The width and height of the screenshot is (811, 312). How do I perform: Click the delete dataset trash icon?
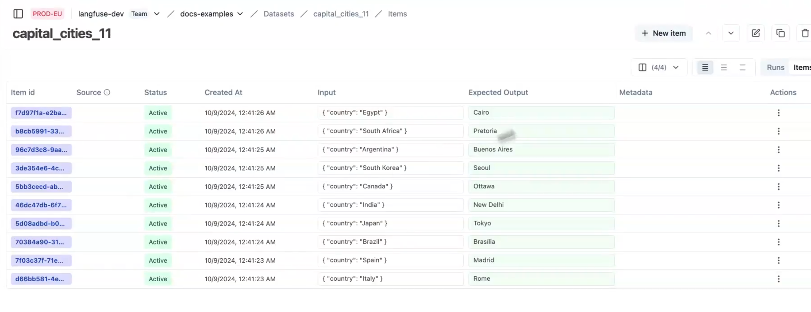[x=805, y=33]
